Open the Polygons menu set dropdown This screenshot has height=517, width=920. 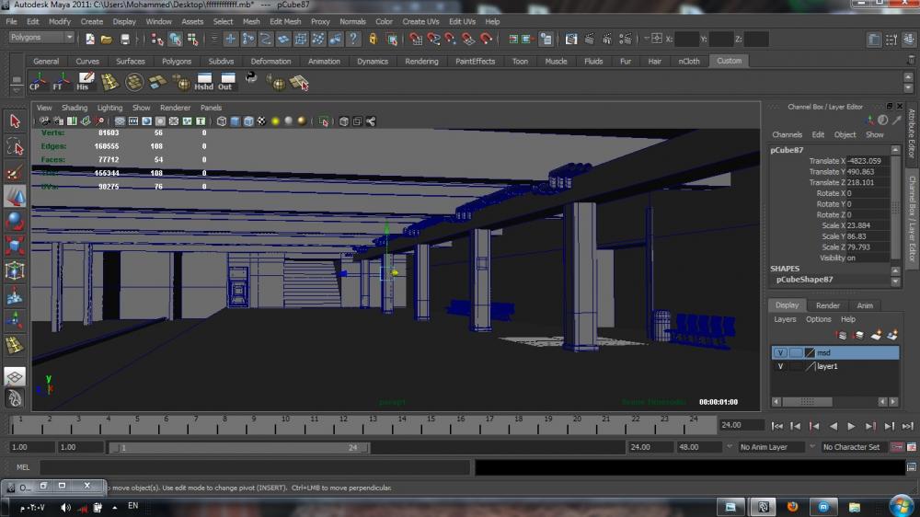pos(42,38)
